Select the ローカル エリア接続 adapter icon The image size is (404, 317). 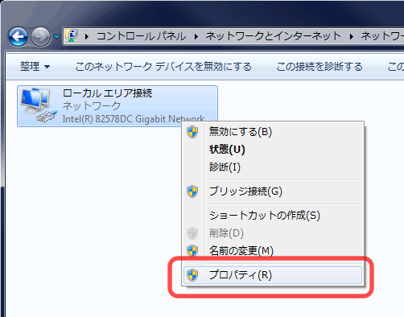click(x=39, y=105)
